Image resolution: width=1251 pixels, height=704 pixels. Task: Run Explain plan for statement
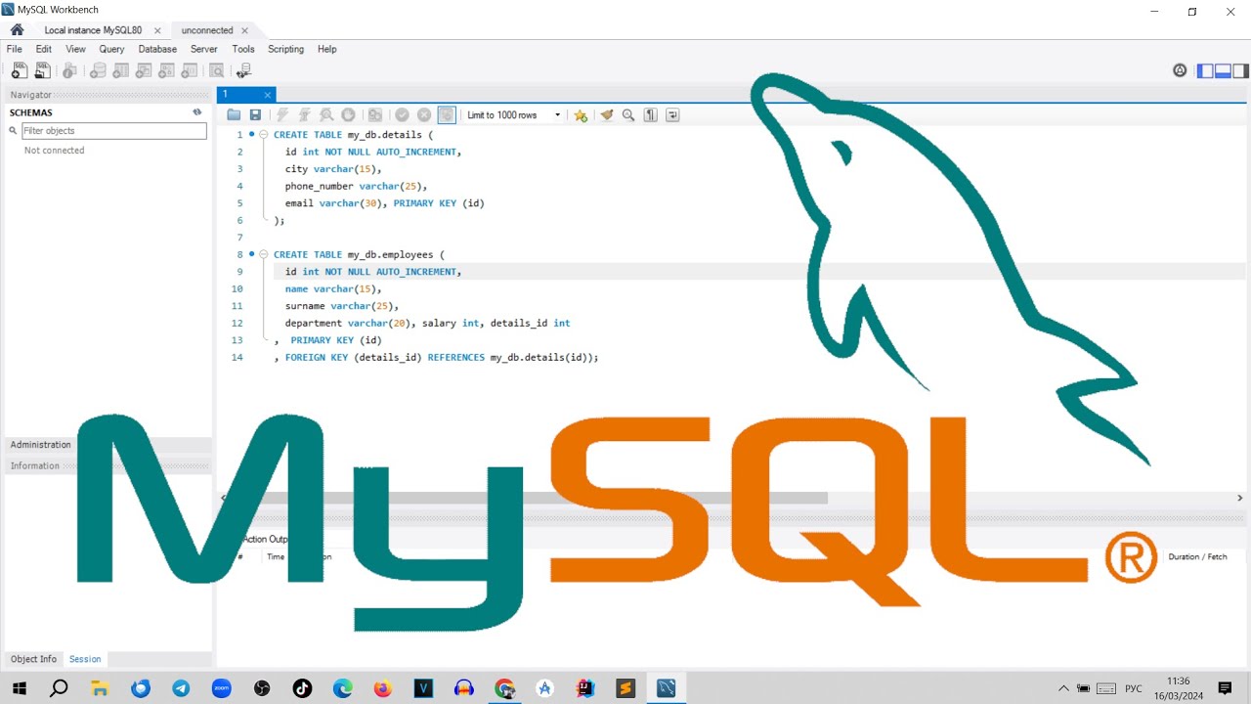(326, 115)
